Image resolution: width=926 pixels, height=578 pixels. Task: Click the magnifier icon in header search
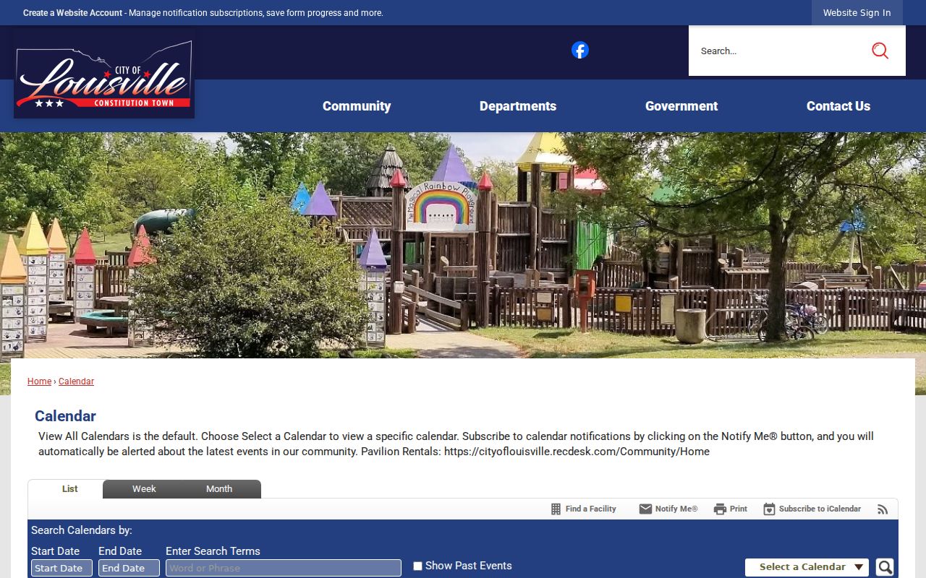click(880, 51)
